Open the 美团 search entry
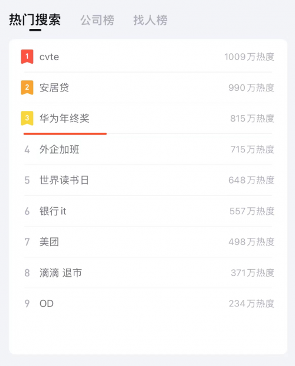Image resolution: width=295 pixels, height=366 pixels. (148, 242)
